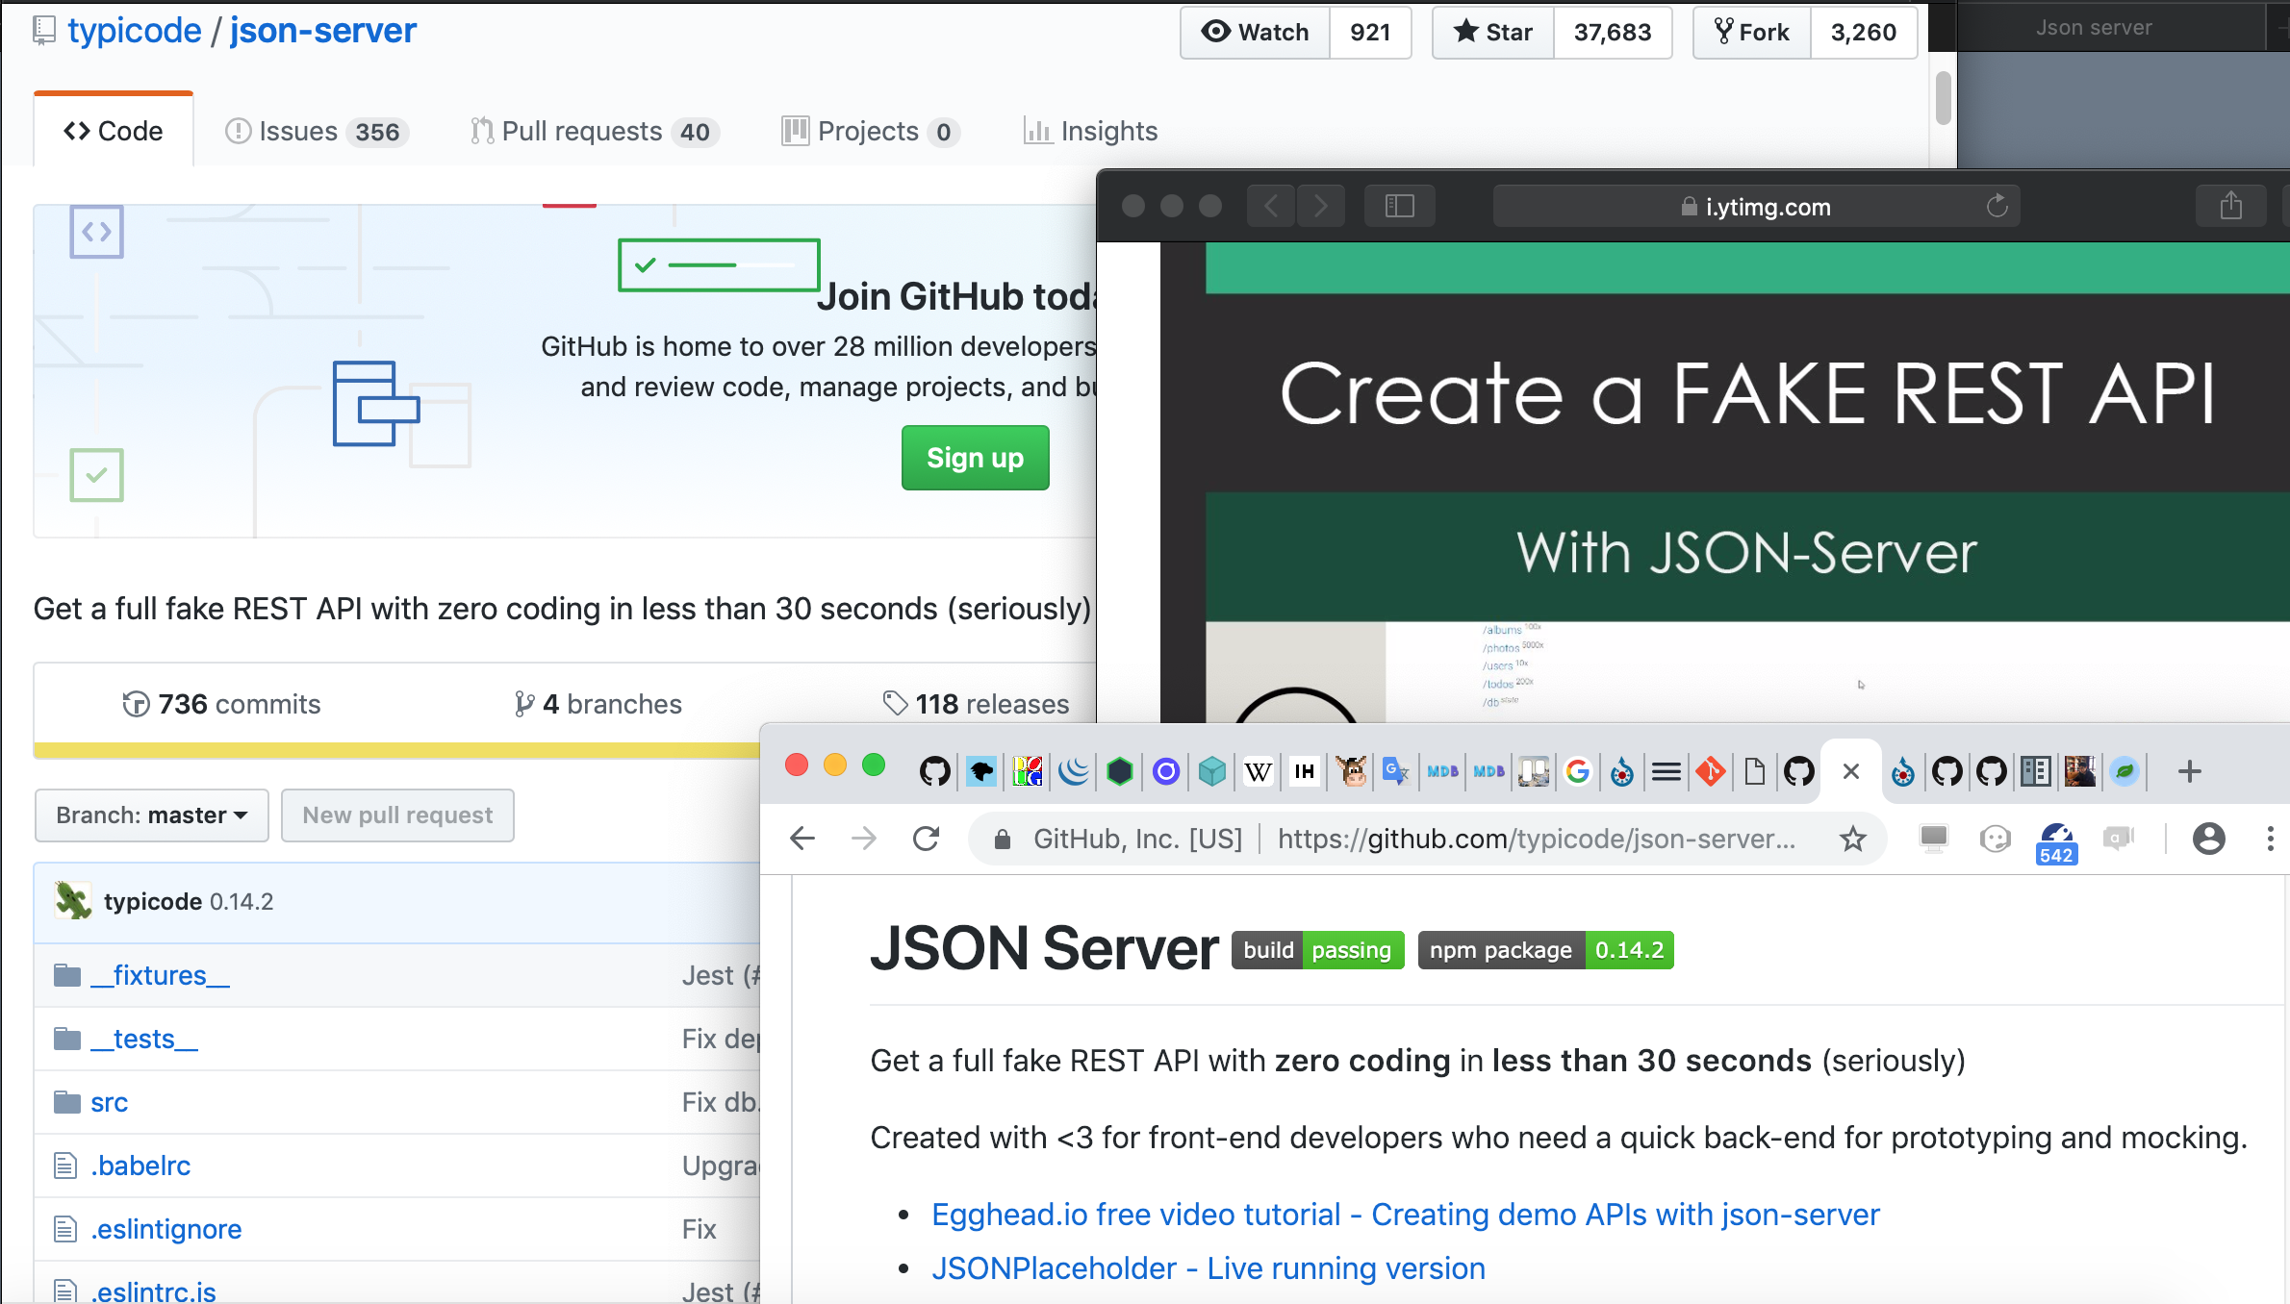The image size is (2290, 1304).
Task: View the 37,683 stargazers count
Action: [x=1612, y=33]
